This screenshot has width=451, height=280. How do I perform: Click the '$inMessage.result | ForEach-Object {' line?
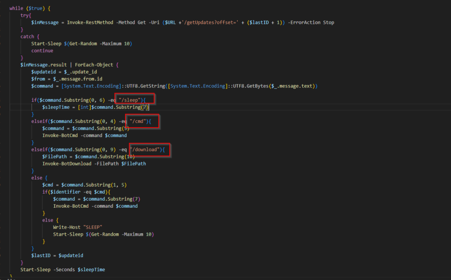(x=69, y=65)
